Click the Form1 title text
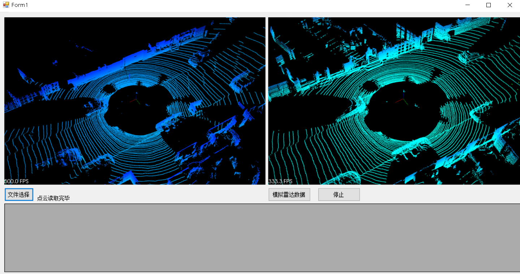The width and height of the screenshot is (520, 274). point(20,5)
